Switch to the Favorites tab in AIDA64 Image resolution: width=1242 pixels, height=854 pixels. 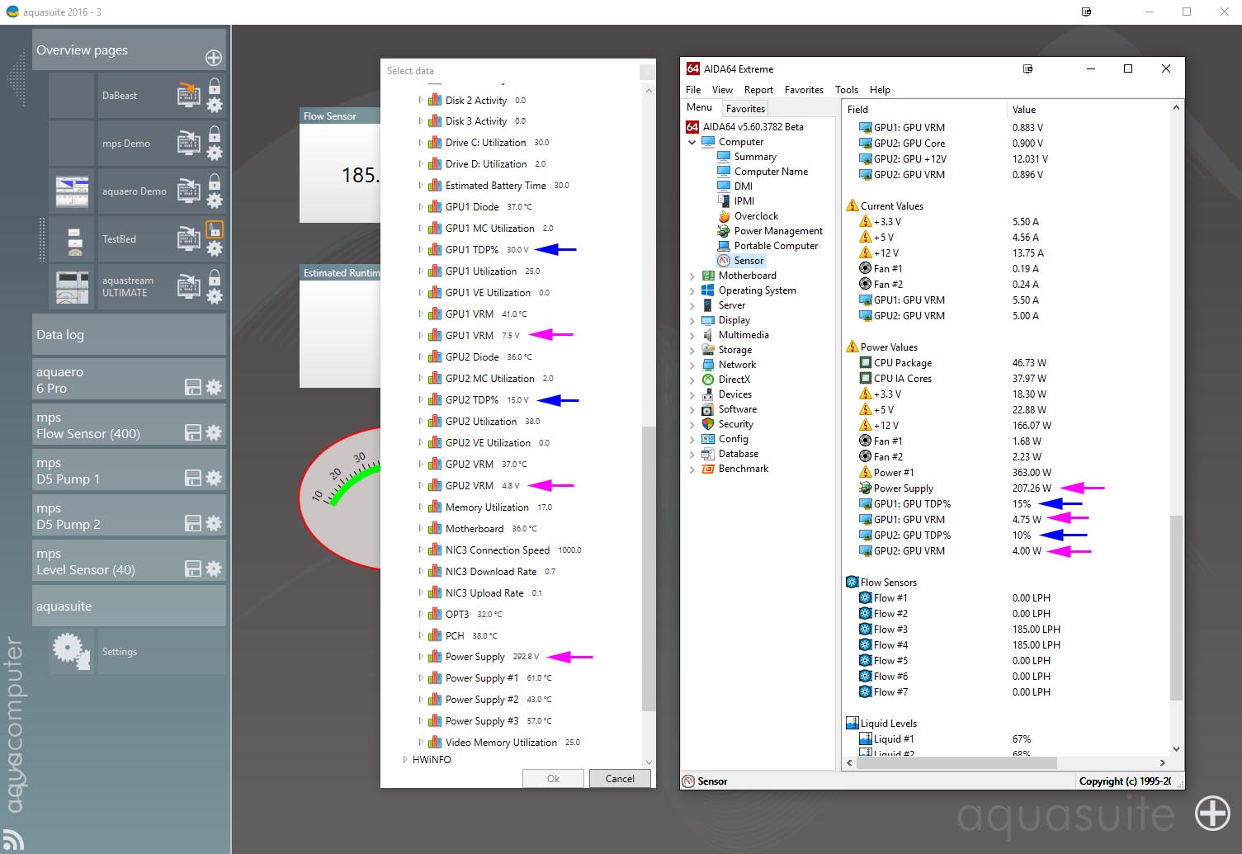click(745, 109)
